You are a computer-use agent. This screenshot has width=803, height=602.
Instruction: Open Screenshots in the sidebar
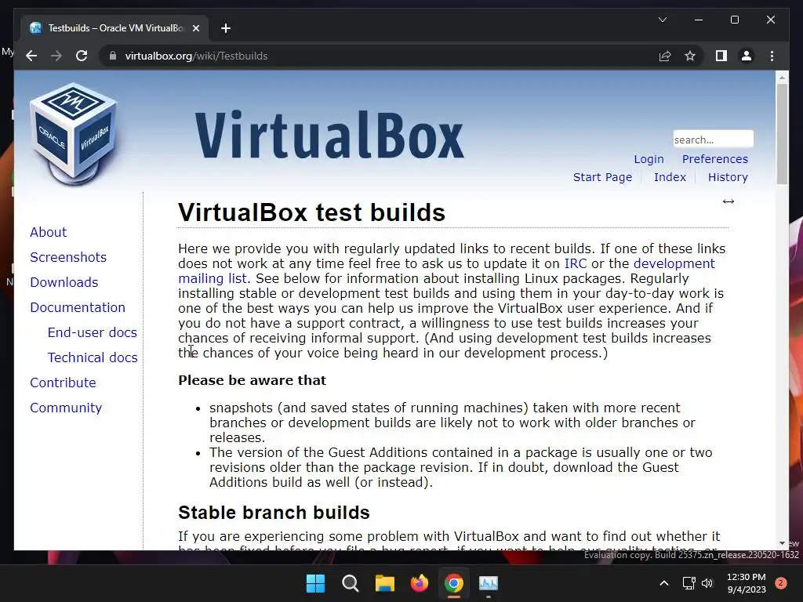click(x=68, y=257)
